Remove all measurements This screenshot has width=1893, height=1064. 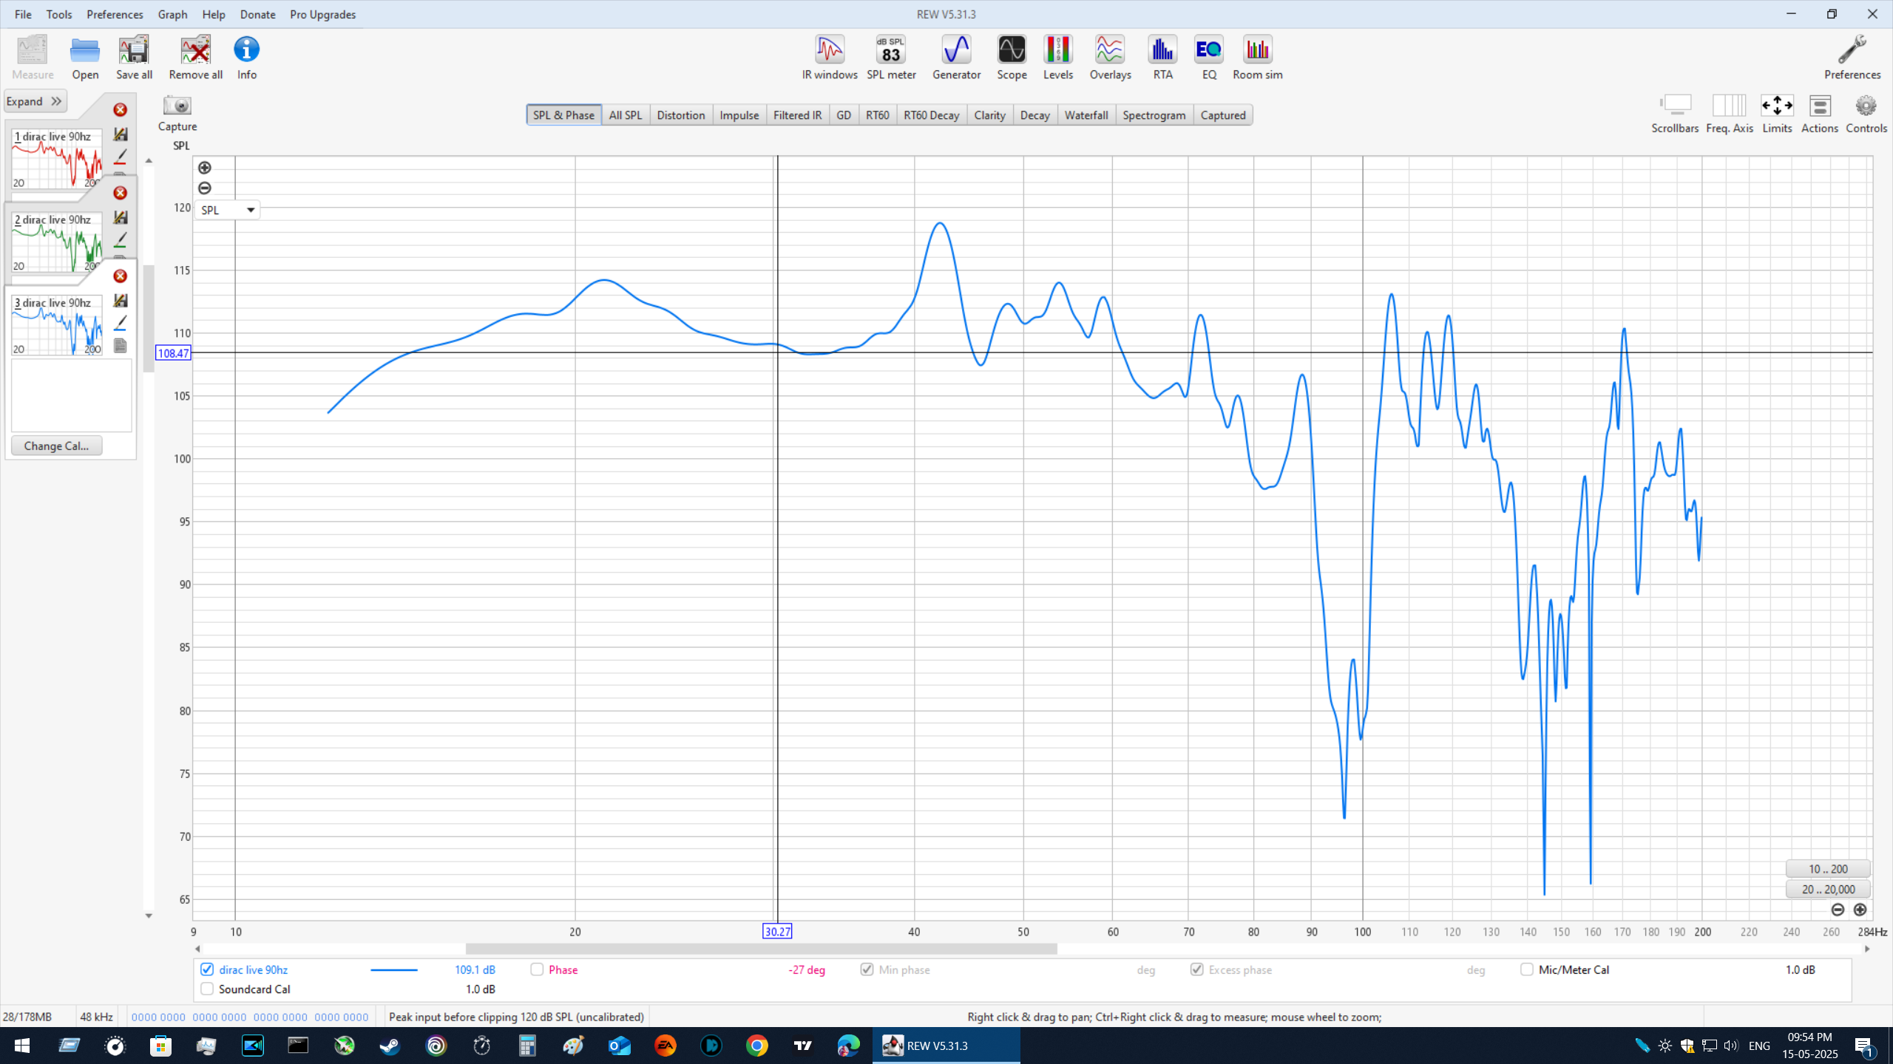coord(195,58)
